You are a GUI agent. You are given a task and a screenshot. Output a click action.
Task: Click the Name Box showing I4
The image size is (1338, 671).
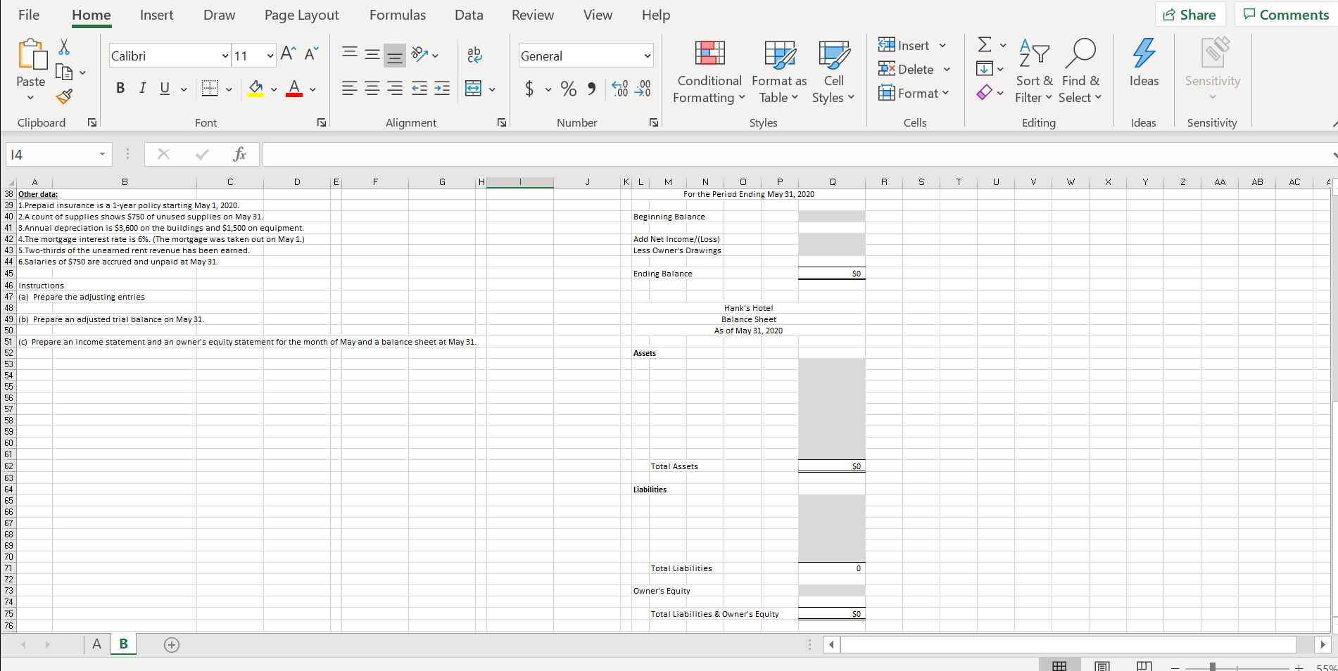click(59, 154)
